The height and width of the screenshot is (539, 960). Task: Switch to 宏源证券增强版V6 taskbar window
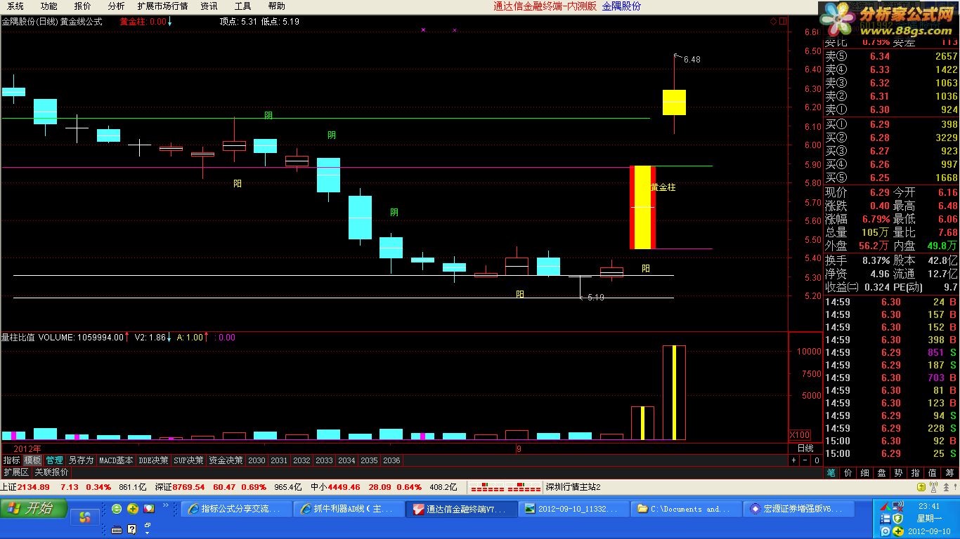pyautogui.click(x=800, y=509)
